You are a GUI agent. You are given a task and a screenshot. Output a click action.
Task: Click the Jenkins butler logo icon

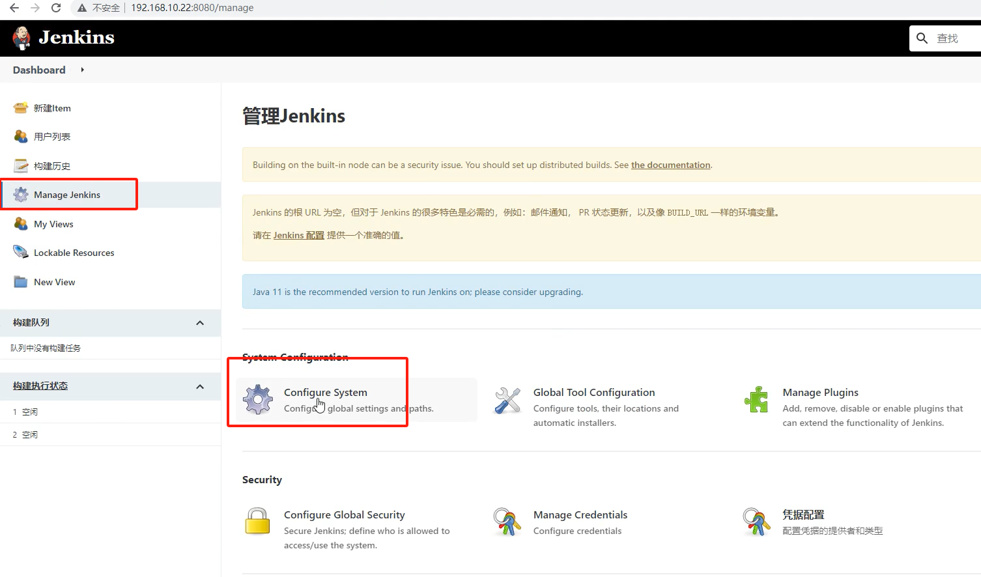(x=21, y=38)
